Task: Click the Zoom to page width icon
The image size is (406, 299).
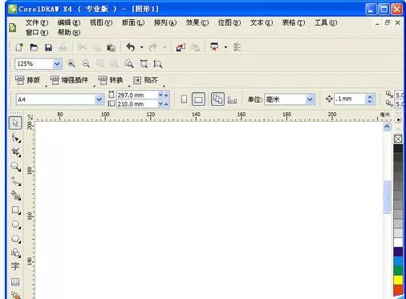Action: coord(144,63)
